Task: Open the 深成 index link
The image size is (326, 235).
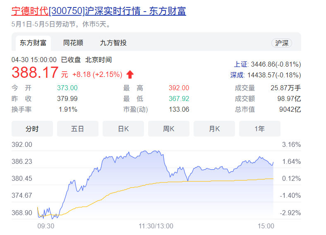Action: pyautogui.click(x=237, y=75)
